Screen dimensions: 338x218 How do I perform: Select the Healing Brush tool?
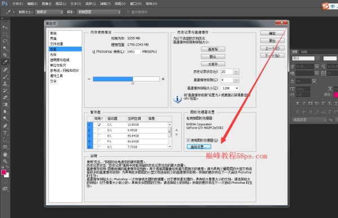click(x=5, y=70)
